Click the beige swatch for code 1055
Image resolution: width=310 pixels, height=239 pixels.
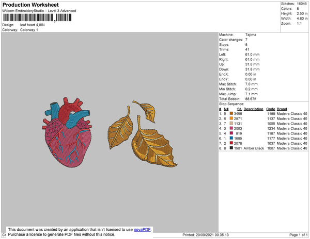(231, 123)
